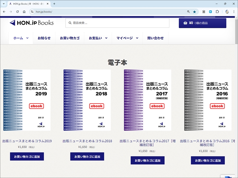Open the お知らせ menu item

(x=44, y=38)
